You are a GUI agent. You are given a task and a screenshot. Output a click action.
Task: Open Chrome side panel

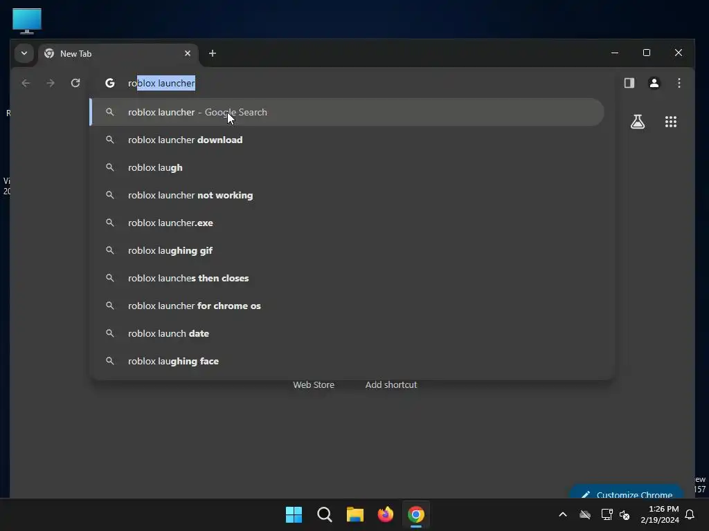[x=629, y=83]
